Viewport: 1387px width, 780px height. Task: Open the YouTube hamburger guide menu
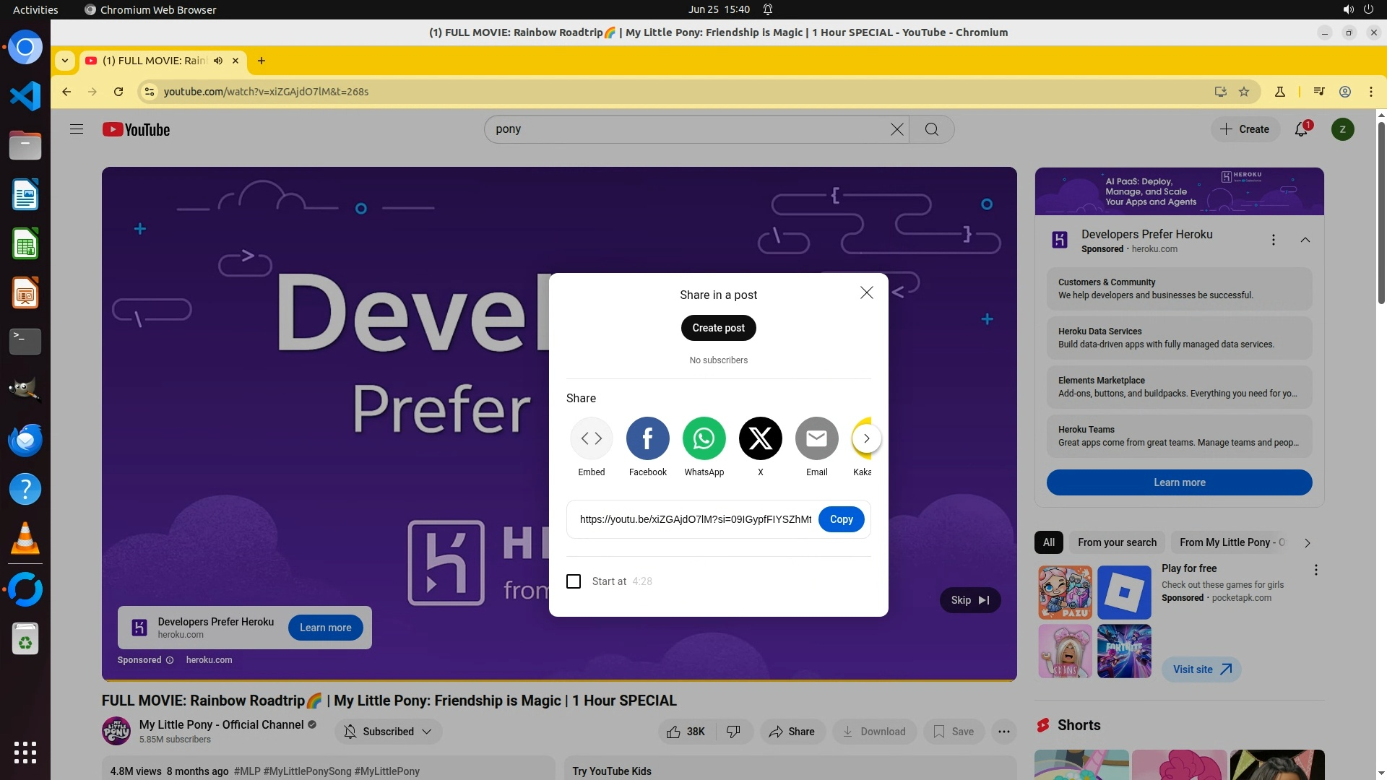pos(77,129)
